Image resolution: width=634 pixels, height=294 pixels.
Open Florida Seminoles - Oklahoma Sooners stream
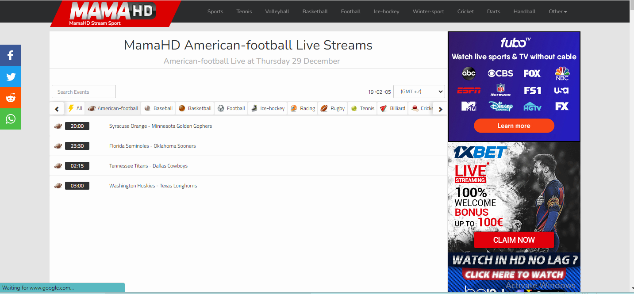153,146
